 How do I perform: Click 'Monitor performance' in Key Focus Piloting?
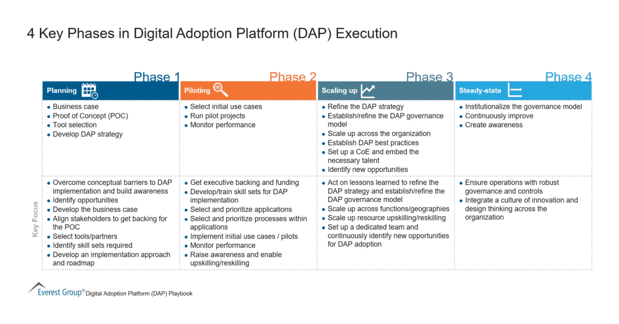(x=222, y=246)
